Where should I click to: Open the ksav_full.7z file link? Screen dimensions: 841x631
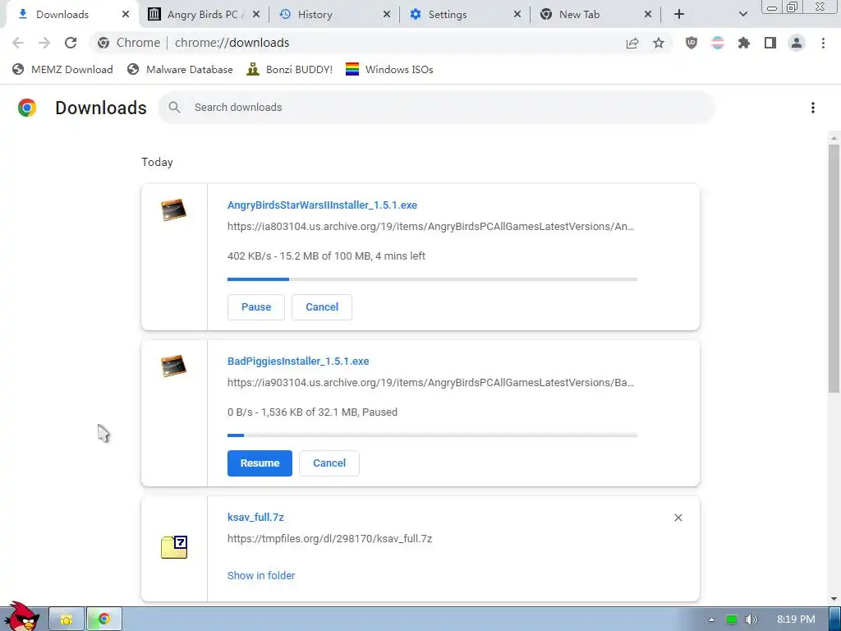coord(255,518)
